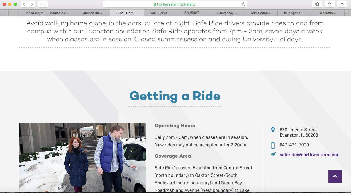
Task: Click the 847-491-7000 phone number
Action: point(294,145)
